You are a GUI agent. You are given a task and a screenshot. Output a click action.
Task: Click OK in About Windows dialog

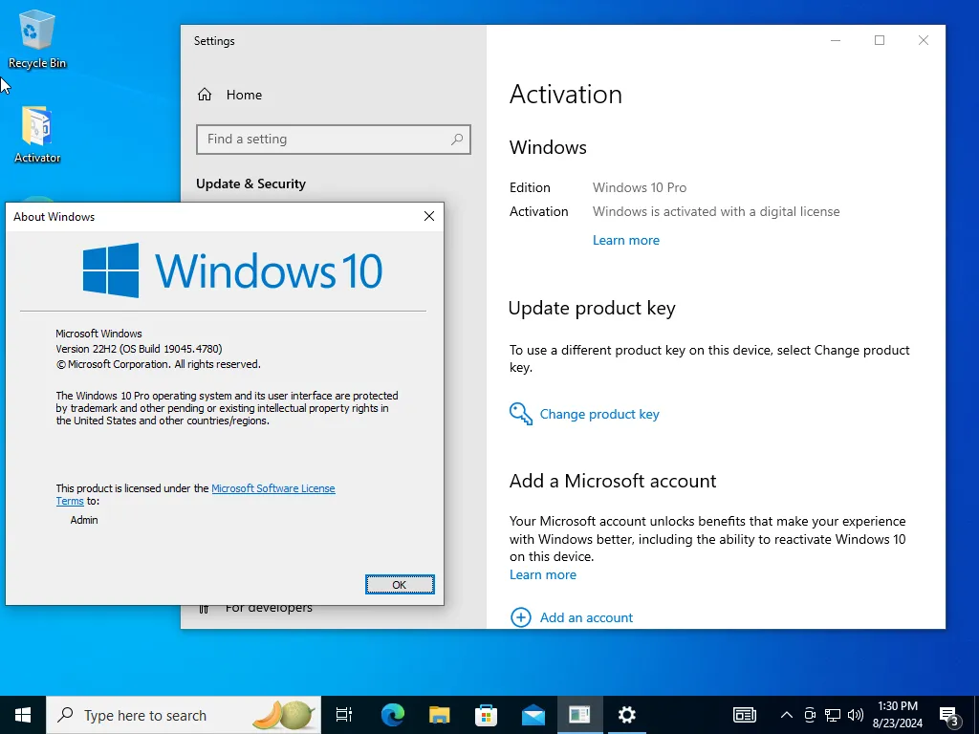pos(400,584)
